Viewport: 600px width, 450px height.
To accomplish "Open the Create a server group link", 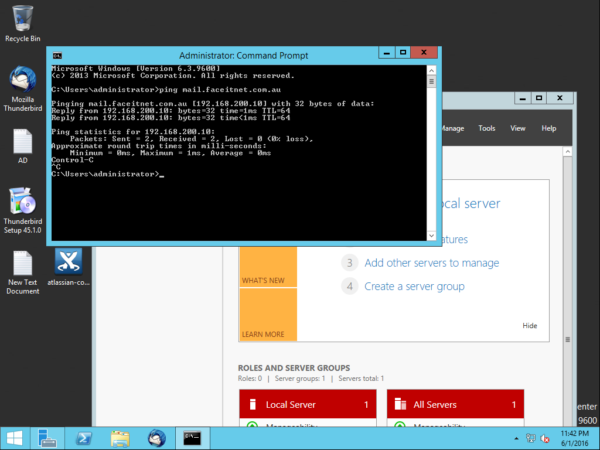I will pyautogui.click(x=414, y=286).
